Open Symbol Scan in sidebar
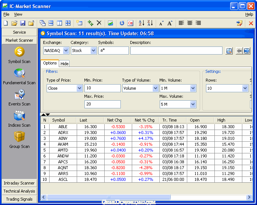257x205 pixels. tap(19, 55)
